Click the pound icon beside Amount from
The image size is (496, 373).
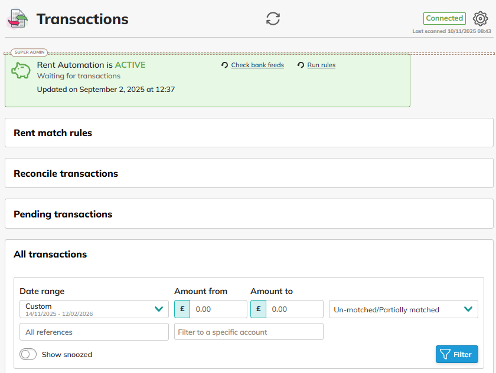point(182,309)
